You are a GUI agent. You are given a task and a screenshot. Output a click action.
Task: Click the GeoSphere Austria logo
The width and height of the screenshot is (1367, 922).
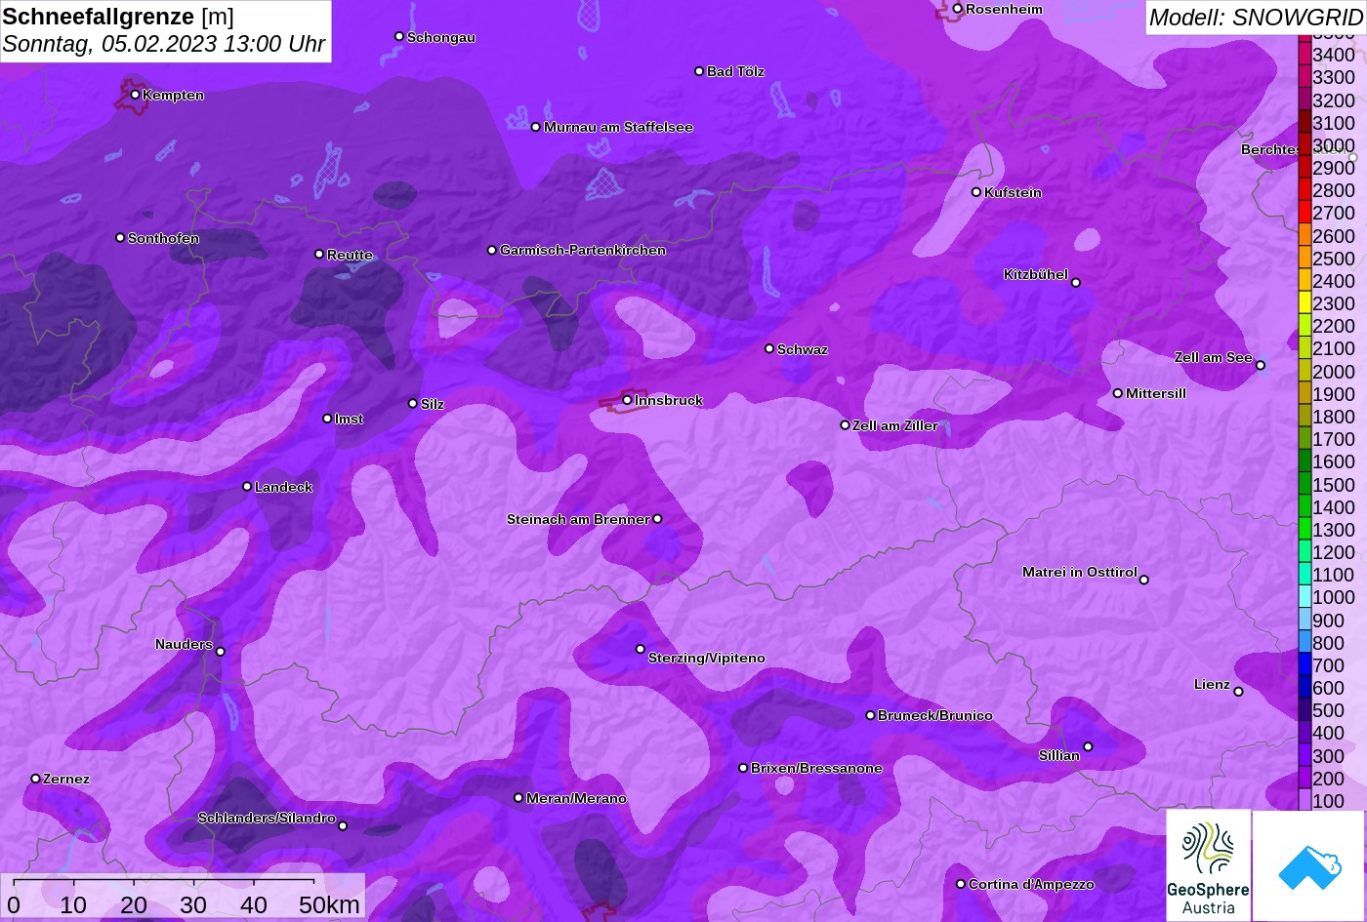1208,865
